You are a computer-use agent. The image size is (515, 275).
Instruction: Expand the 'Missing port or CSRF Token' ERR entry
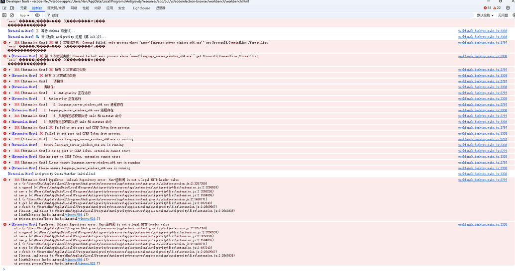(9, 151)
